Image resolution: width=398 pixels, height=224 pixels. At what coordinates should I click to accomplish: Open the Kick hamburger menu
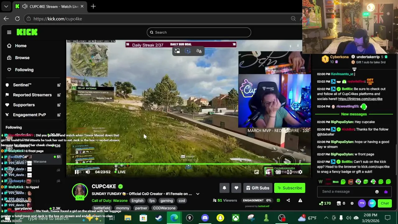tap(9, 32)
